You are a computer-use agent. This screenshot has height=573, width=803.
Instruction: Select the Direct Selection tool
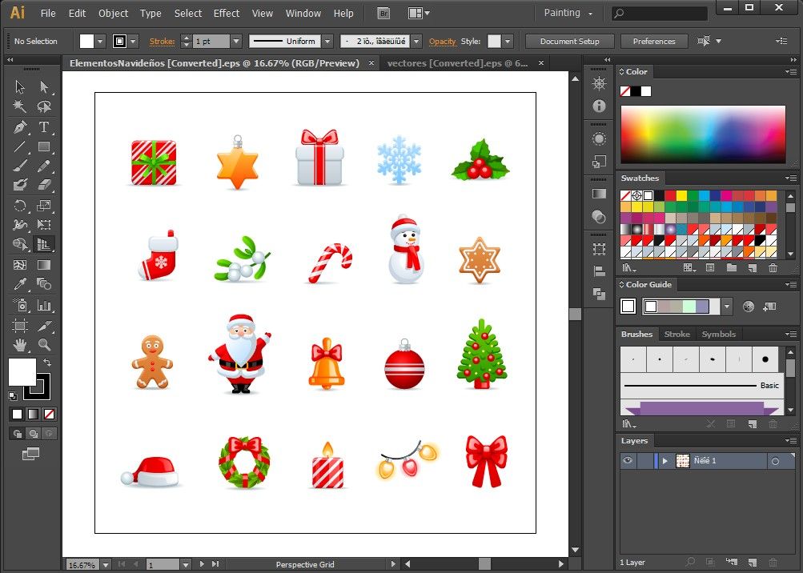pyautogui.click(x=44, y=87)
